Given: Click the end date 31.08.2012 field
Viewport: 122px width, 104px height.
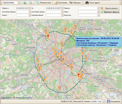Looking at the screenshot, I should (53, 8).
